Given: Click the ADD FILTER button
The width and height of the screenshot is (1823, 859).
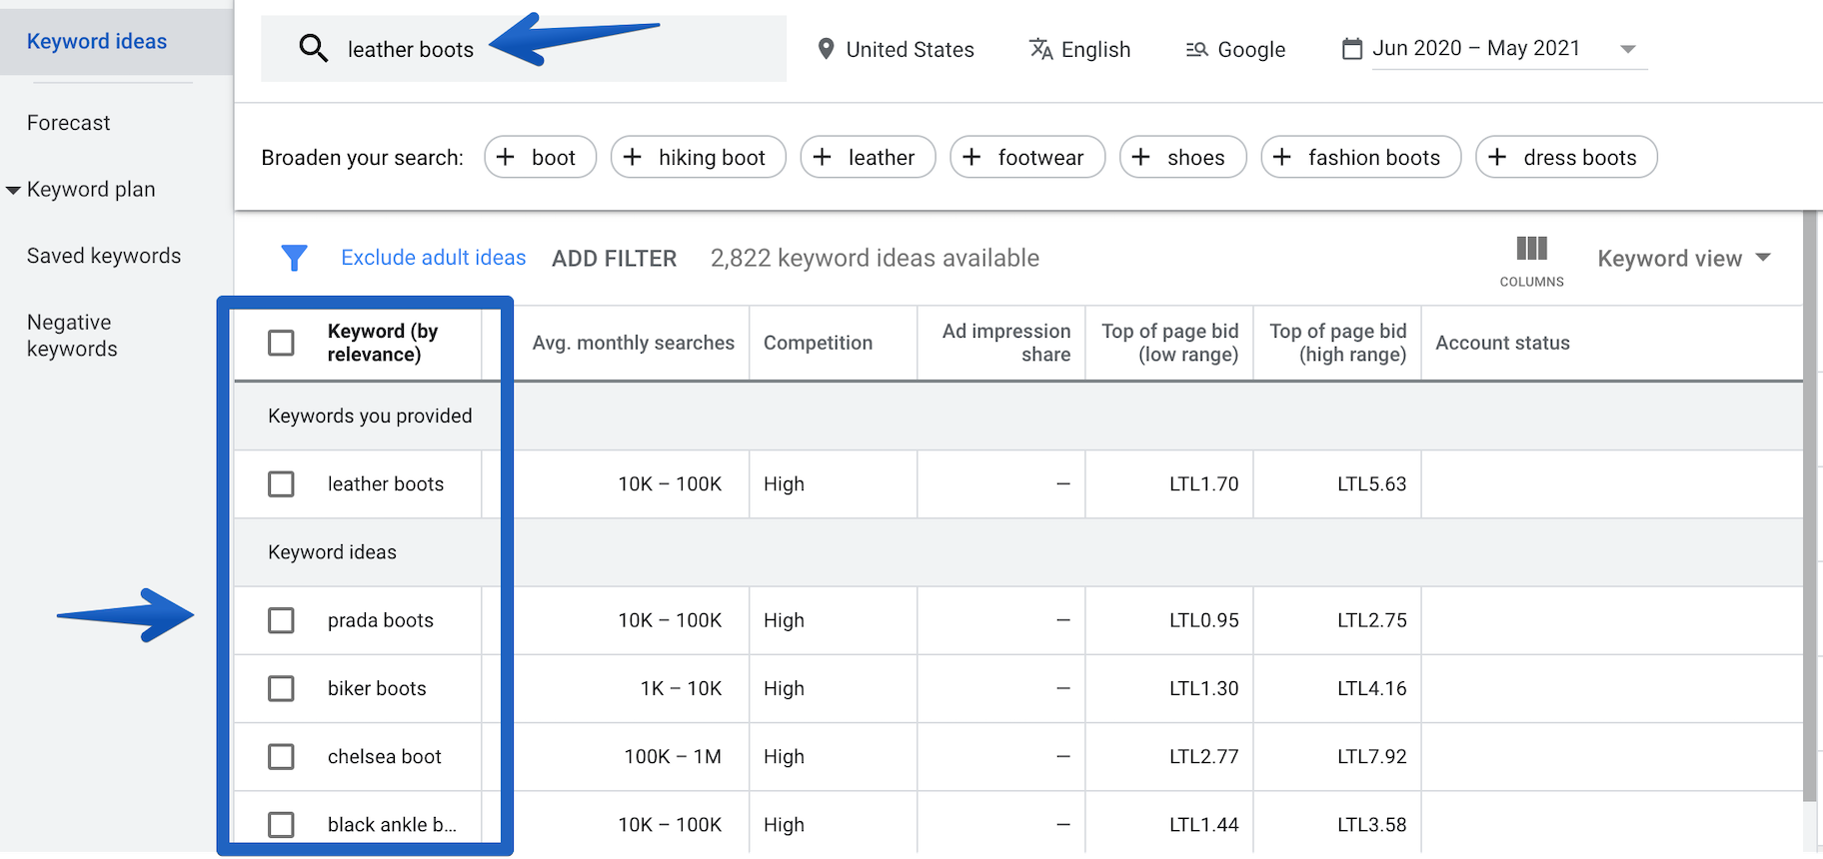Looking at the screenshot, I should (614, 258).
